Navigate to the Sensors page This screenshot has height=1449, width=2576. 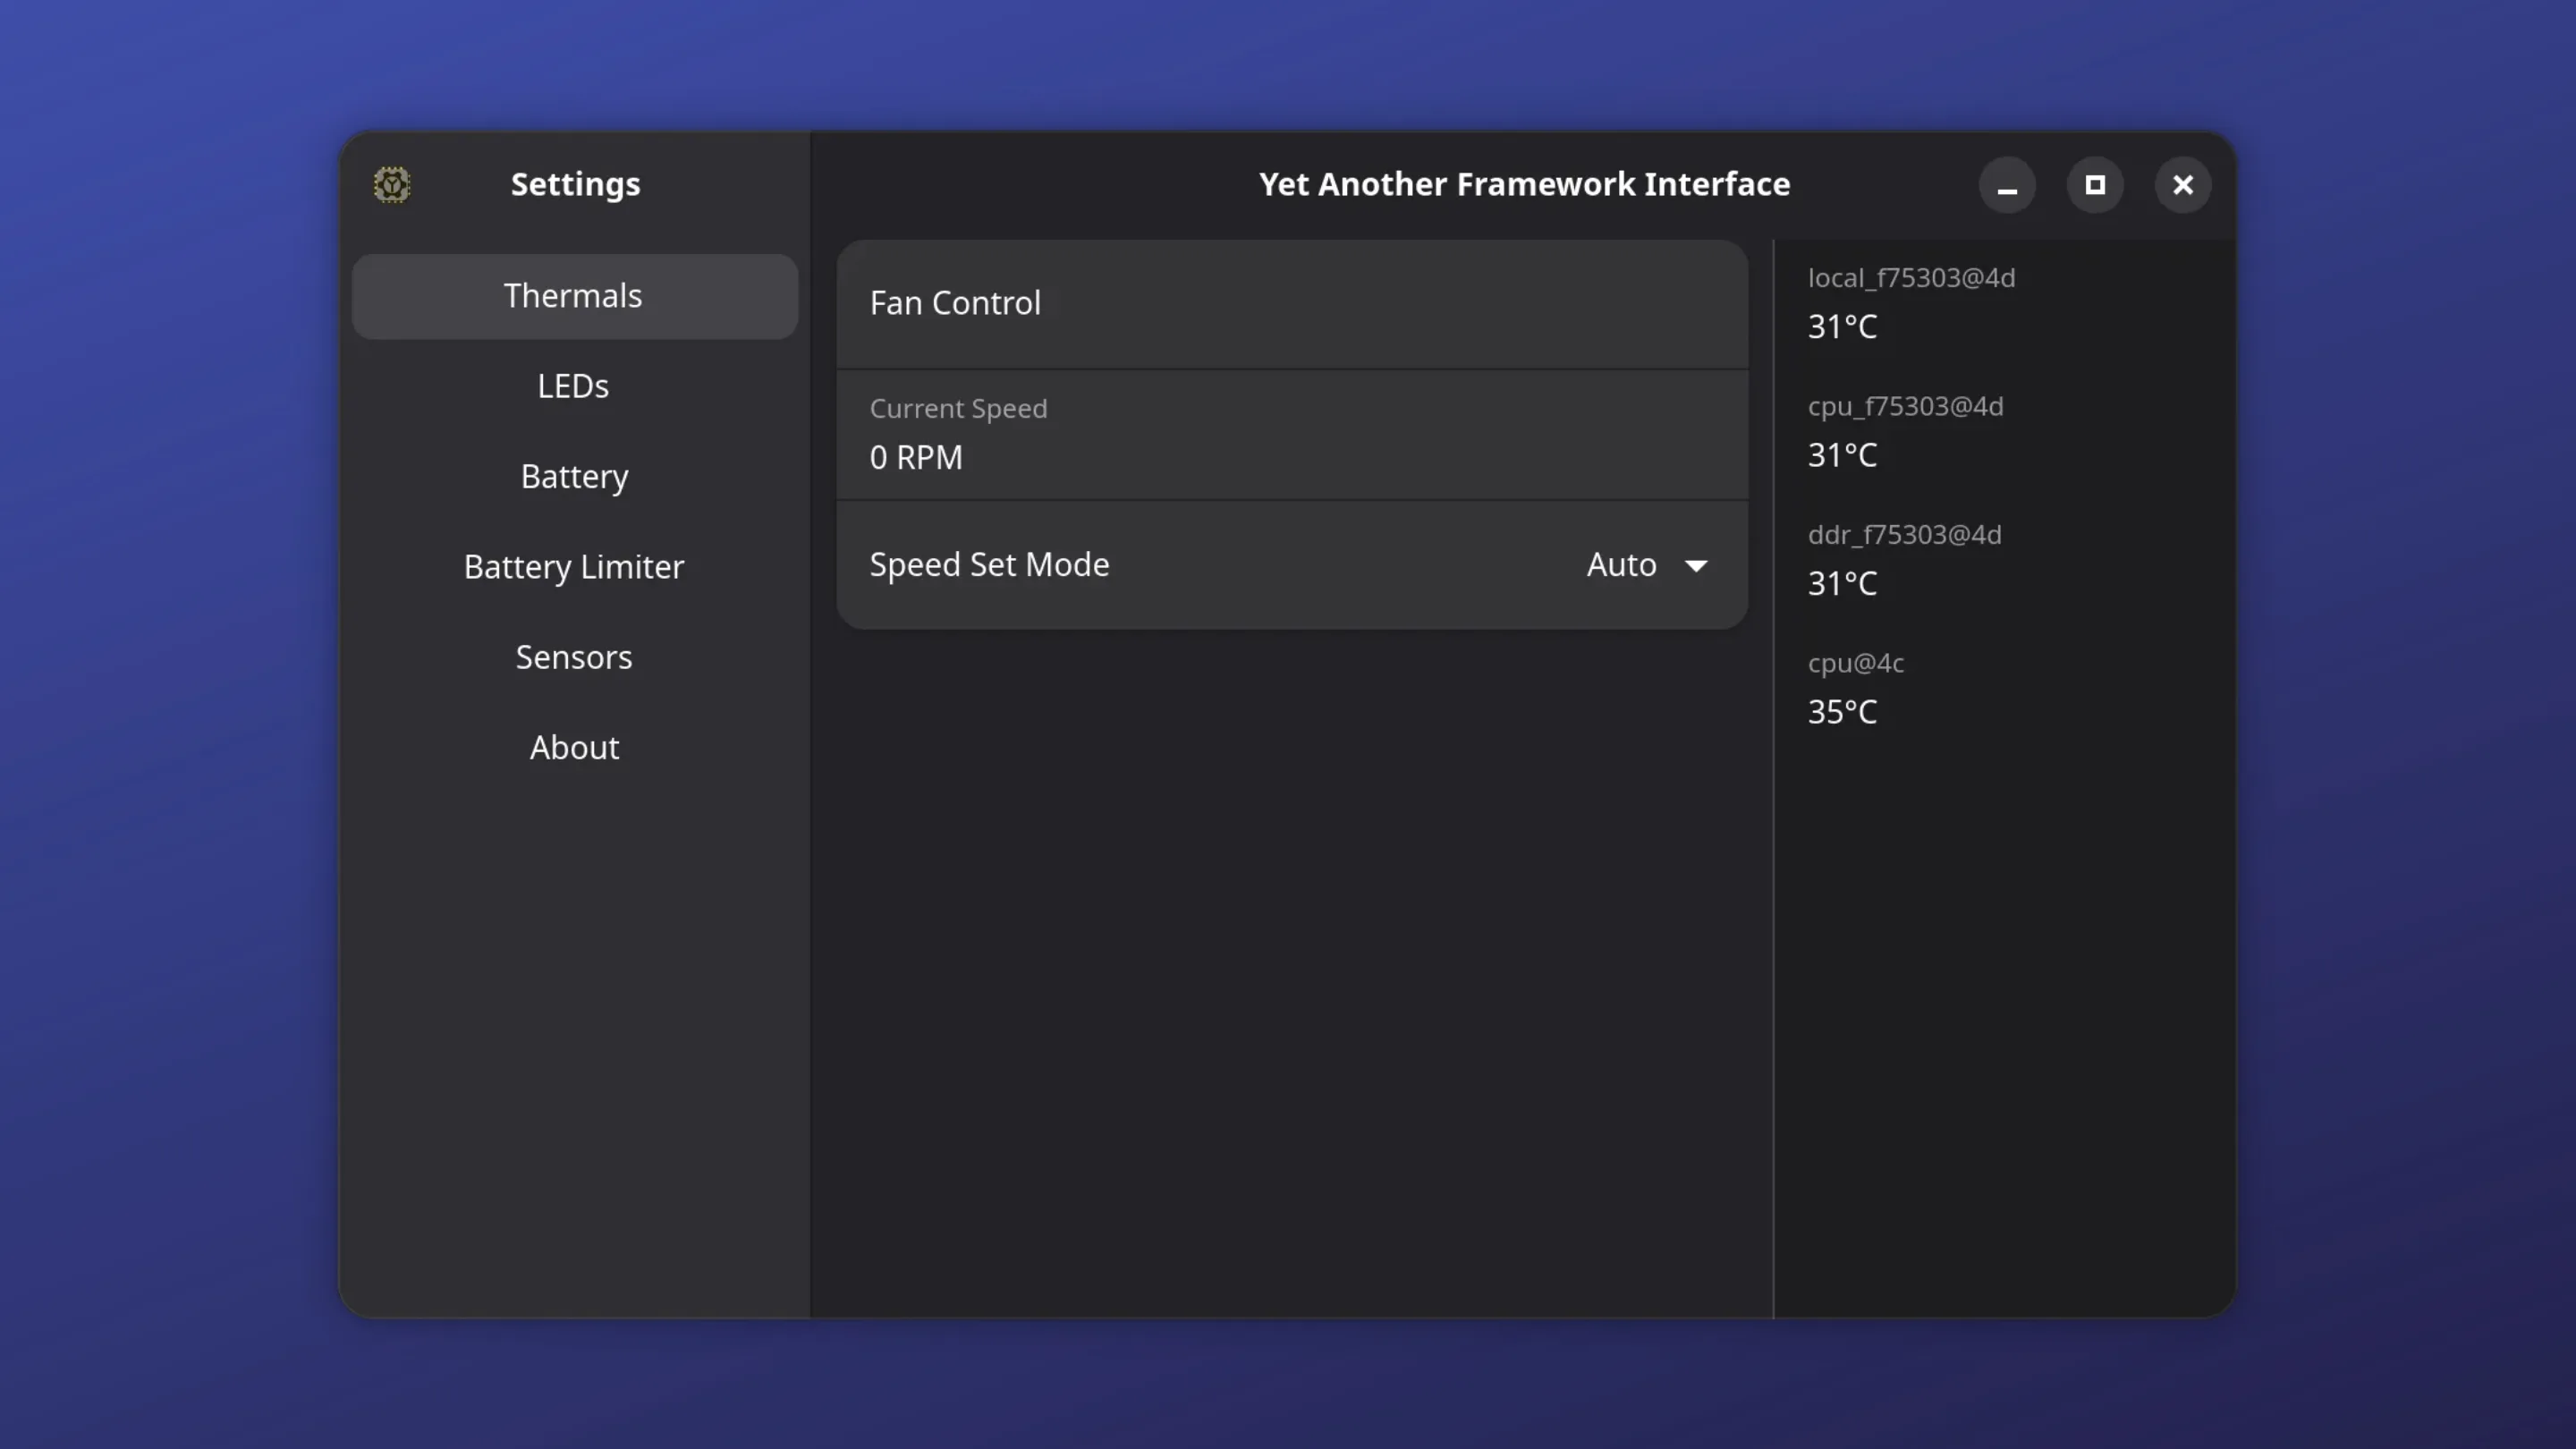574,657
